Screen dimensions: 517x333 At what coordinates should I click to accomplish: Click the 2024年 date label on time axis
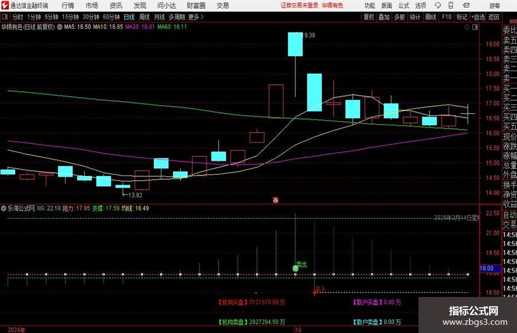click(x=16, y=330)
